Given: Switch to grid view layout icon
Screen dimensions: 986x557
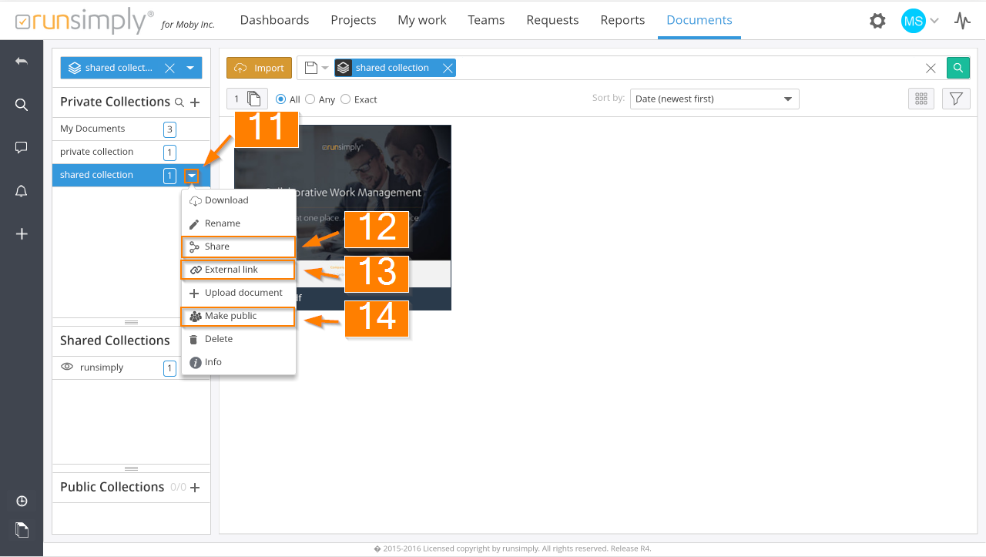Looking at the screenshot, I should (x=921, y=99).
